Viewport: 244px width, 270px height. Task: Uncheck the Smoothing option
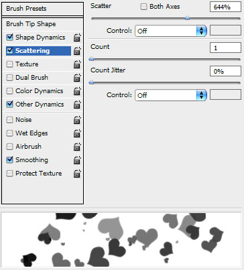pyautogui.click(x=9, y=160)
